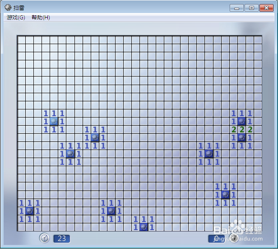Viewport: 278px width, 249px height.
Task: Click the mine in the lower-right 1s cluster
Action: [x=225, y=195]
